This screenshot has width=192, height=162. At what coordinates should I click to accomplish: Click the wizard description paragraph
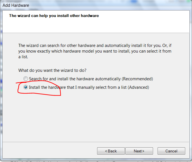coord(95,51)
